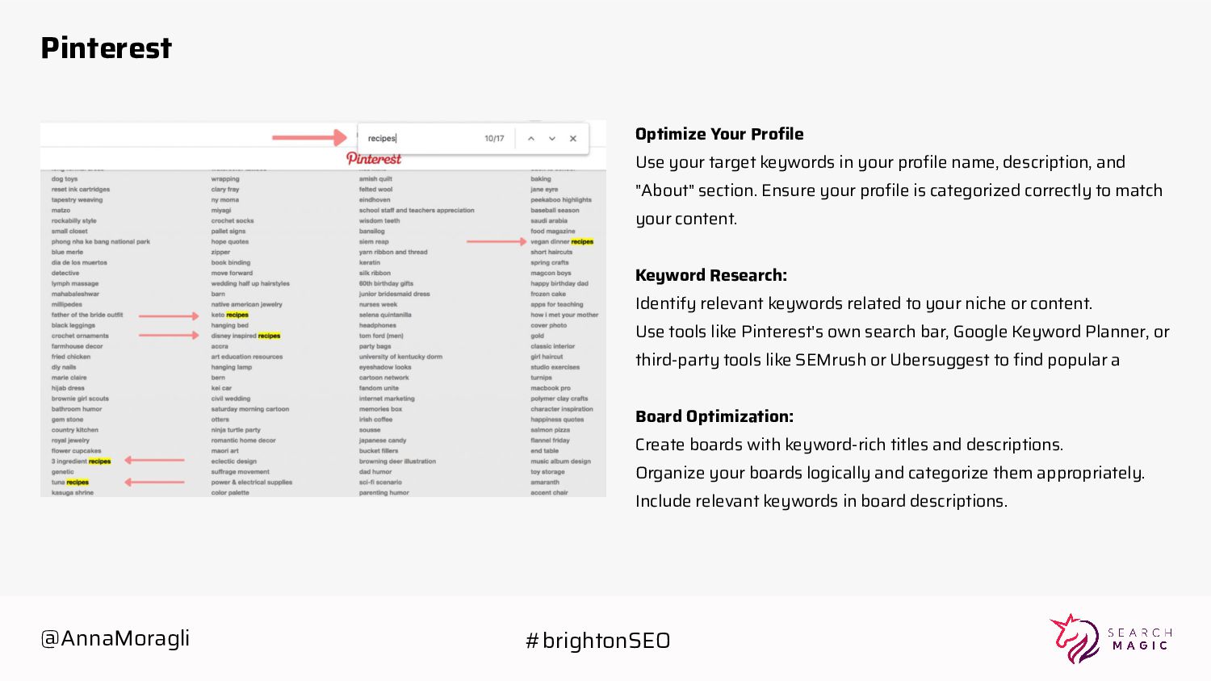Click 'wedding half up hairstyles' entry

[x=250, y=284]
